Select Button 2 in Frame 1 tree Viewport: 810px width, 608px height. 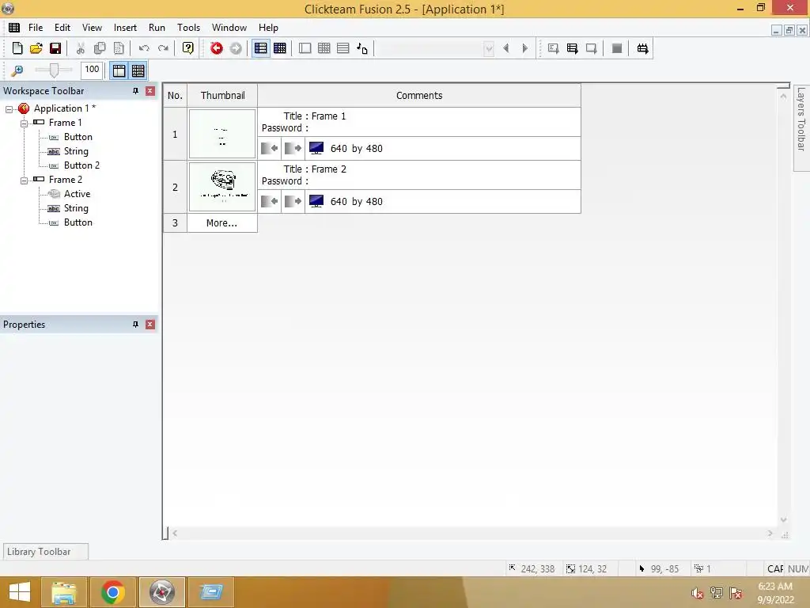[81, 165]
